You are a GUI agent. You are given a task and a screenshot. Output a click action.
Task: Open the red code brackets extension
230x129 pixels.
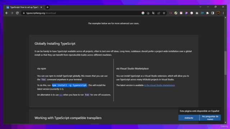click(171, 13)
